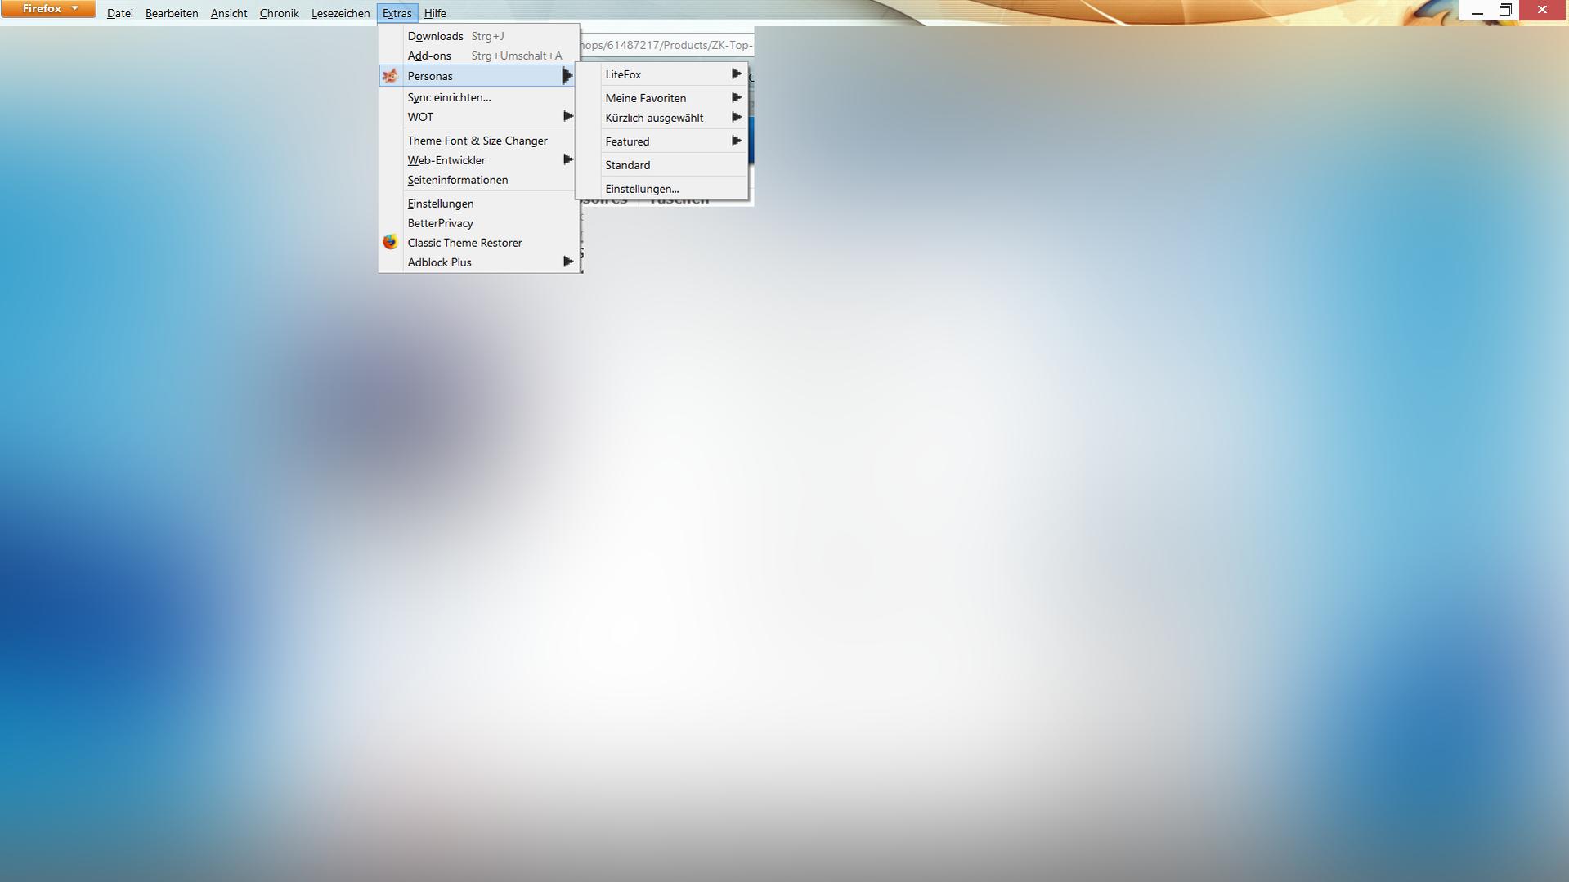Click the Classic Theme Restorer Firefox icon
Image resolution: width=1569 pixels, height=882 pixels.
390,242
